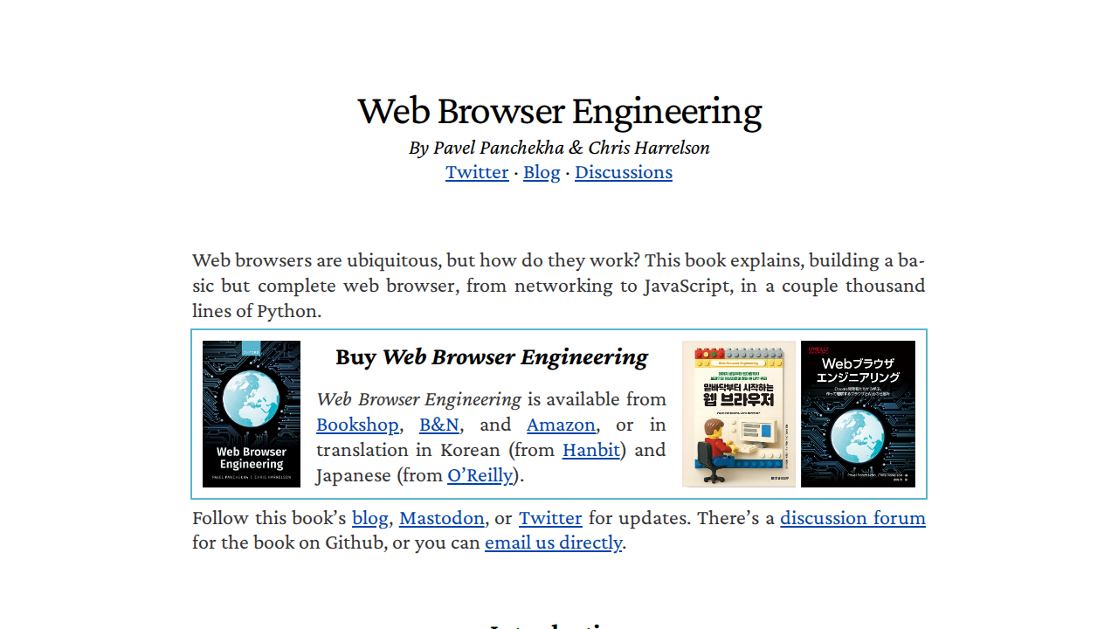Open the B&N purchase link
This screenshot has height=629, width=1118.
coord(439,425)
